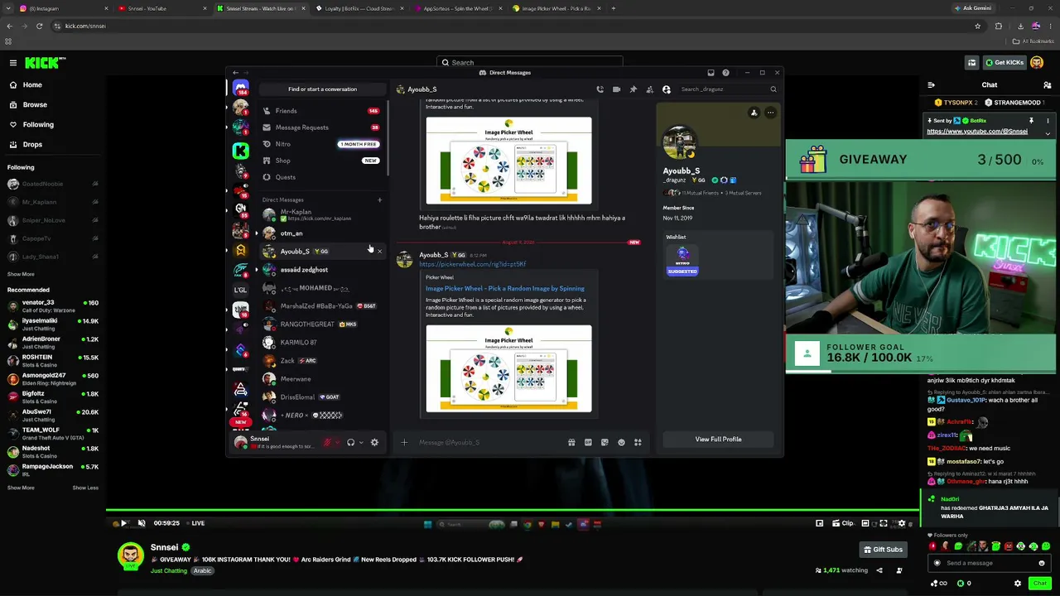The width and height of the screenshot is (1060, 596).
Task: Click the Discord home logo button
Action: pos(240,87)
